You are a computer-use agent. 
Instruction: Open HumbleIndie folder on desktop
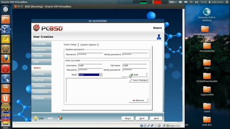click(x=207, y=47)
